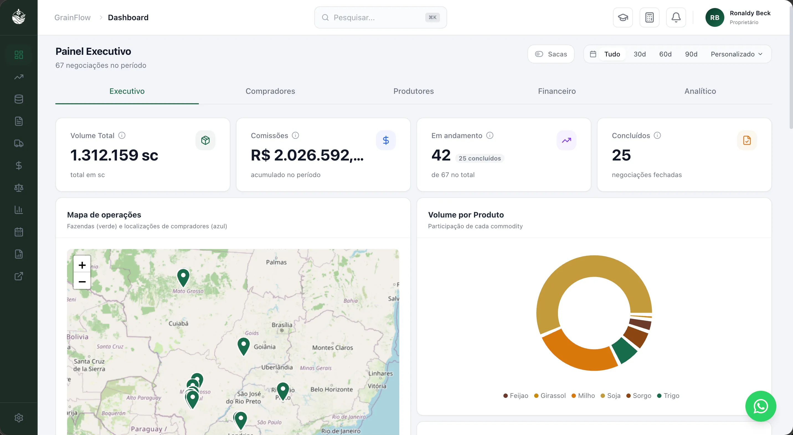Open the database stack icon in sidebar
The width and height of the screenshot is (793, 435).
(19, 99)
